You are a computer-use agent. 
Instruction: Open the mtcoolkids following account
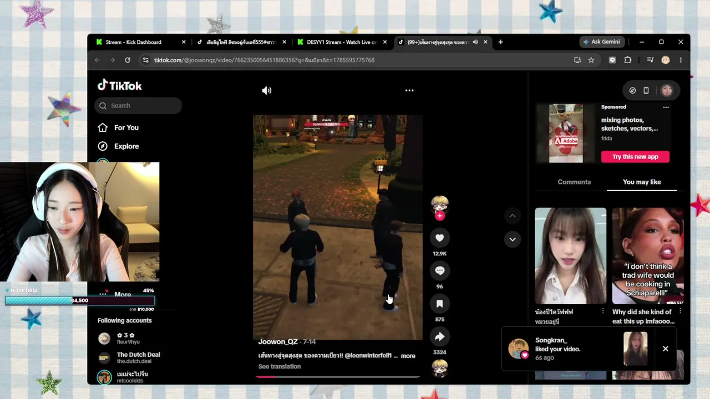123,377
